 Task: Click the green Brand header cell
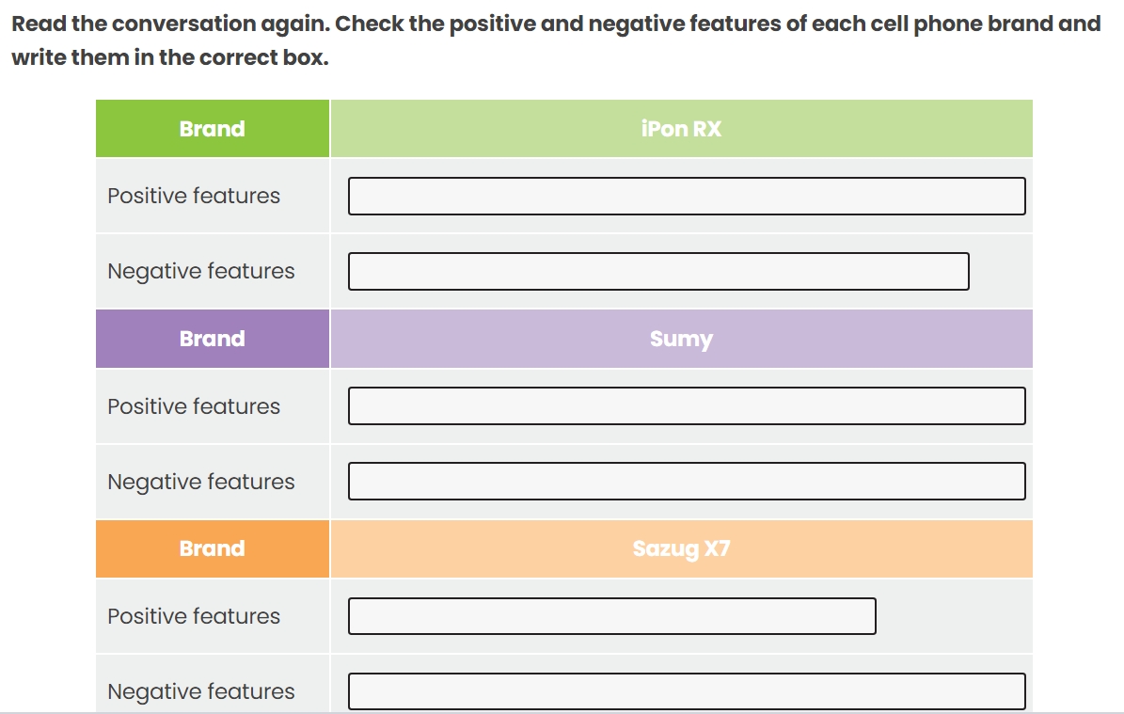(x=212, y=128)
